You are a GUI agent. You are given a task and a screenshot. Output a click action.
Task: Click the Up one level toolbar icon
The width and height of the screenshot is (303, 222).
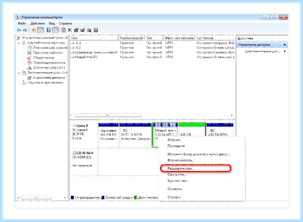pyautogui.click(x=34, y=30)
